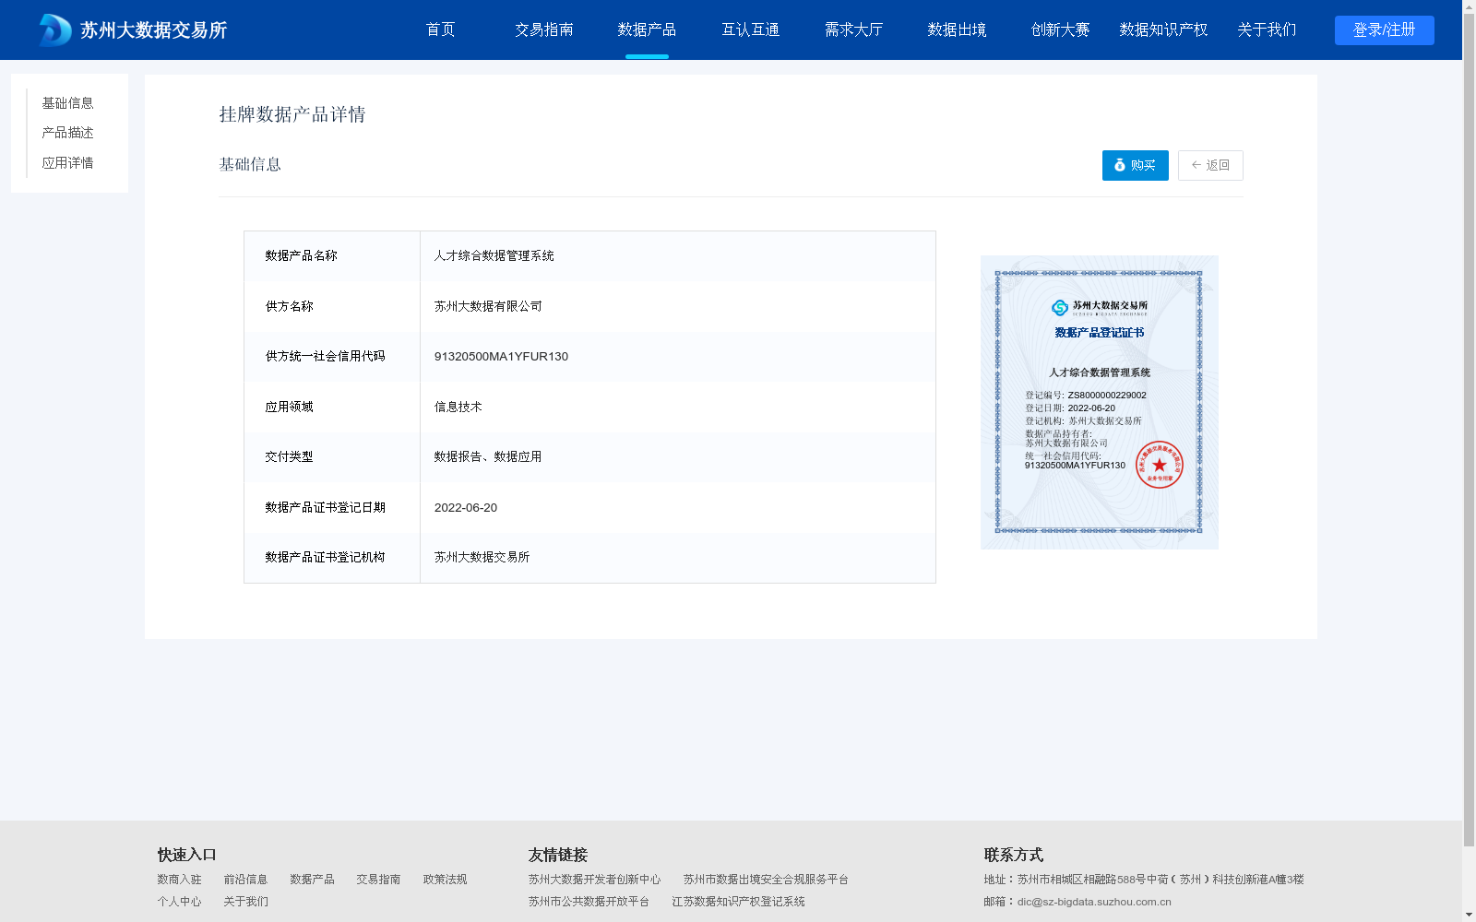Open 苏州大数据开发者创新中心 friendly link
The image size is (1476, 922).
tap(594, 880)
